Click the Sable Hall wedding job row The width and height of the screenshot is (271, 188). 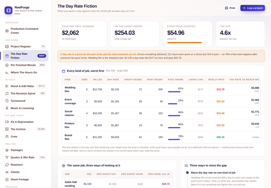[x=117, y=184]
